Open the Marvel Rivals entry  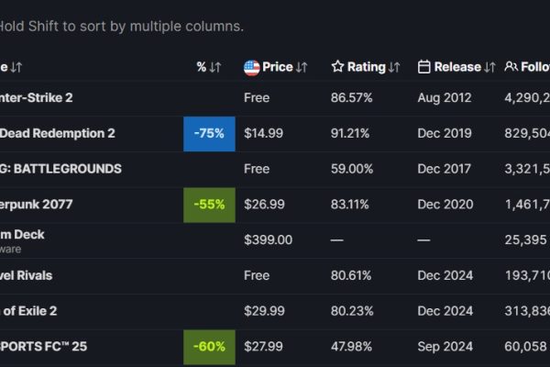[26, 275]
